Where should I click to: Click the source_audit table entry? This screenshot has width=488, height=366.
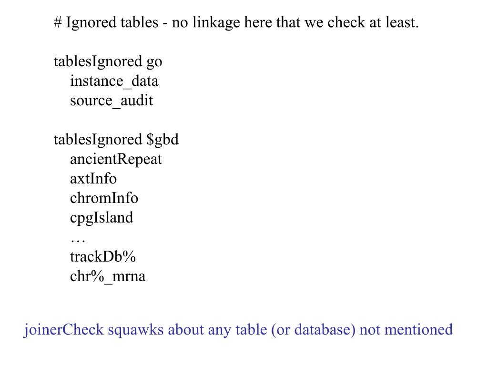[x=112, y=101]
